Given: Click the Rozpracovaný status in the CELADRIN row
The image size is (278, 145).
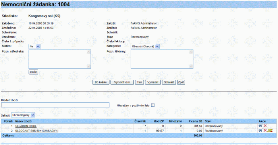Looking at the screenshot, I should click(x=214, y=126).
